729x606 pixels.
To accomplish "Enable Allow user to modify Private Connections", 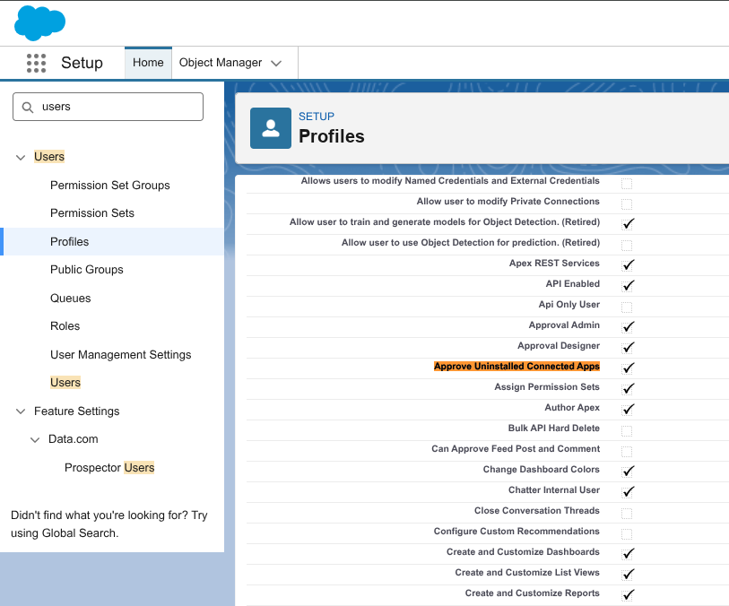I will (x=628, y=202).
